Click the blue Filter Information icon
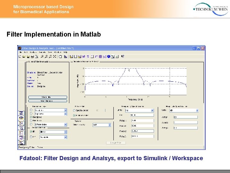 coord(109,56)
